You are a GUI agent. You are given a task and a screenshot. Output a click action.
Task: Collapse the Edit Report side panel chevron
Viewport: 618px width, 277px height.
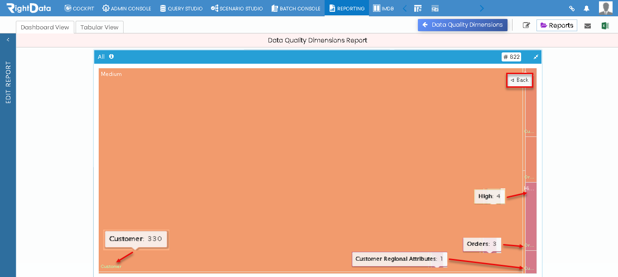(8, 40)
